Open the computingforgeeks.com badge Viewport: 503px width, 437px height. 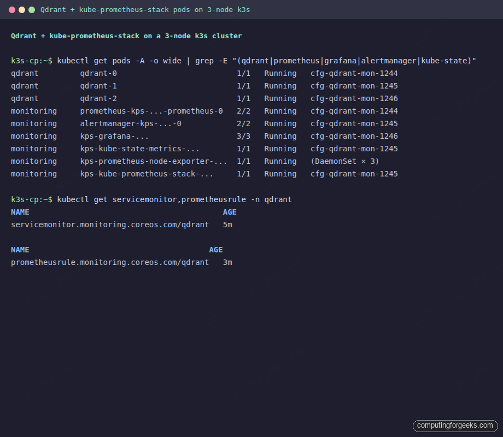[x=455, y=426]
